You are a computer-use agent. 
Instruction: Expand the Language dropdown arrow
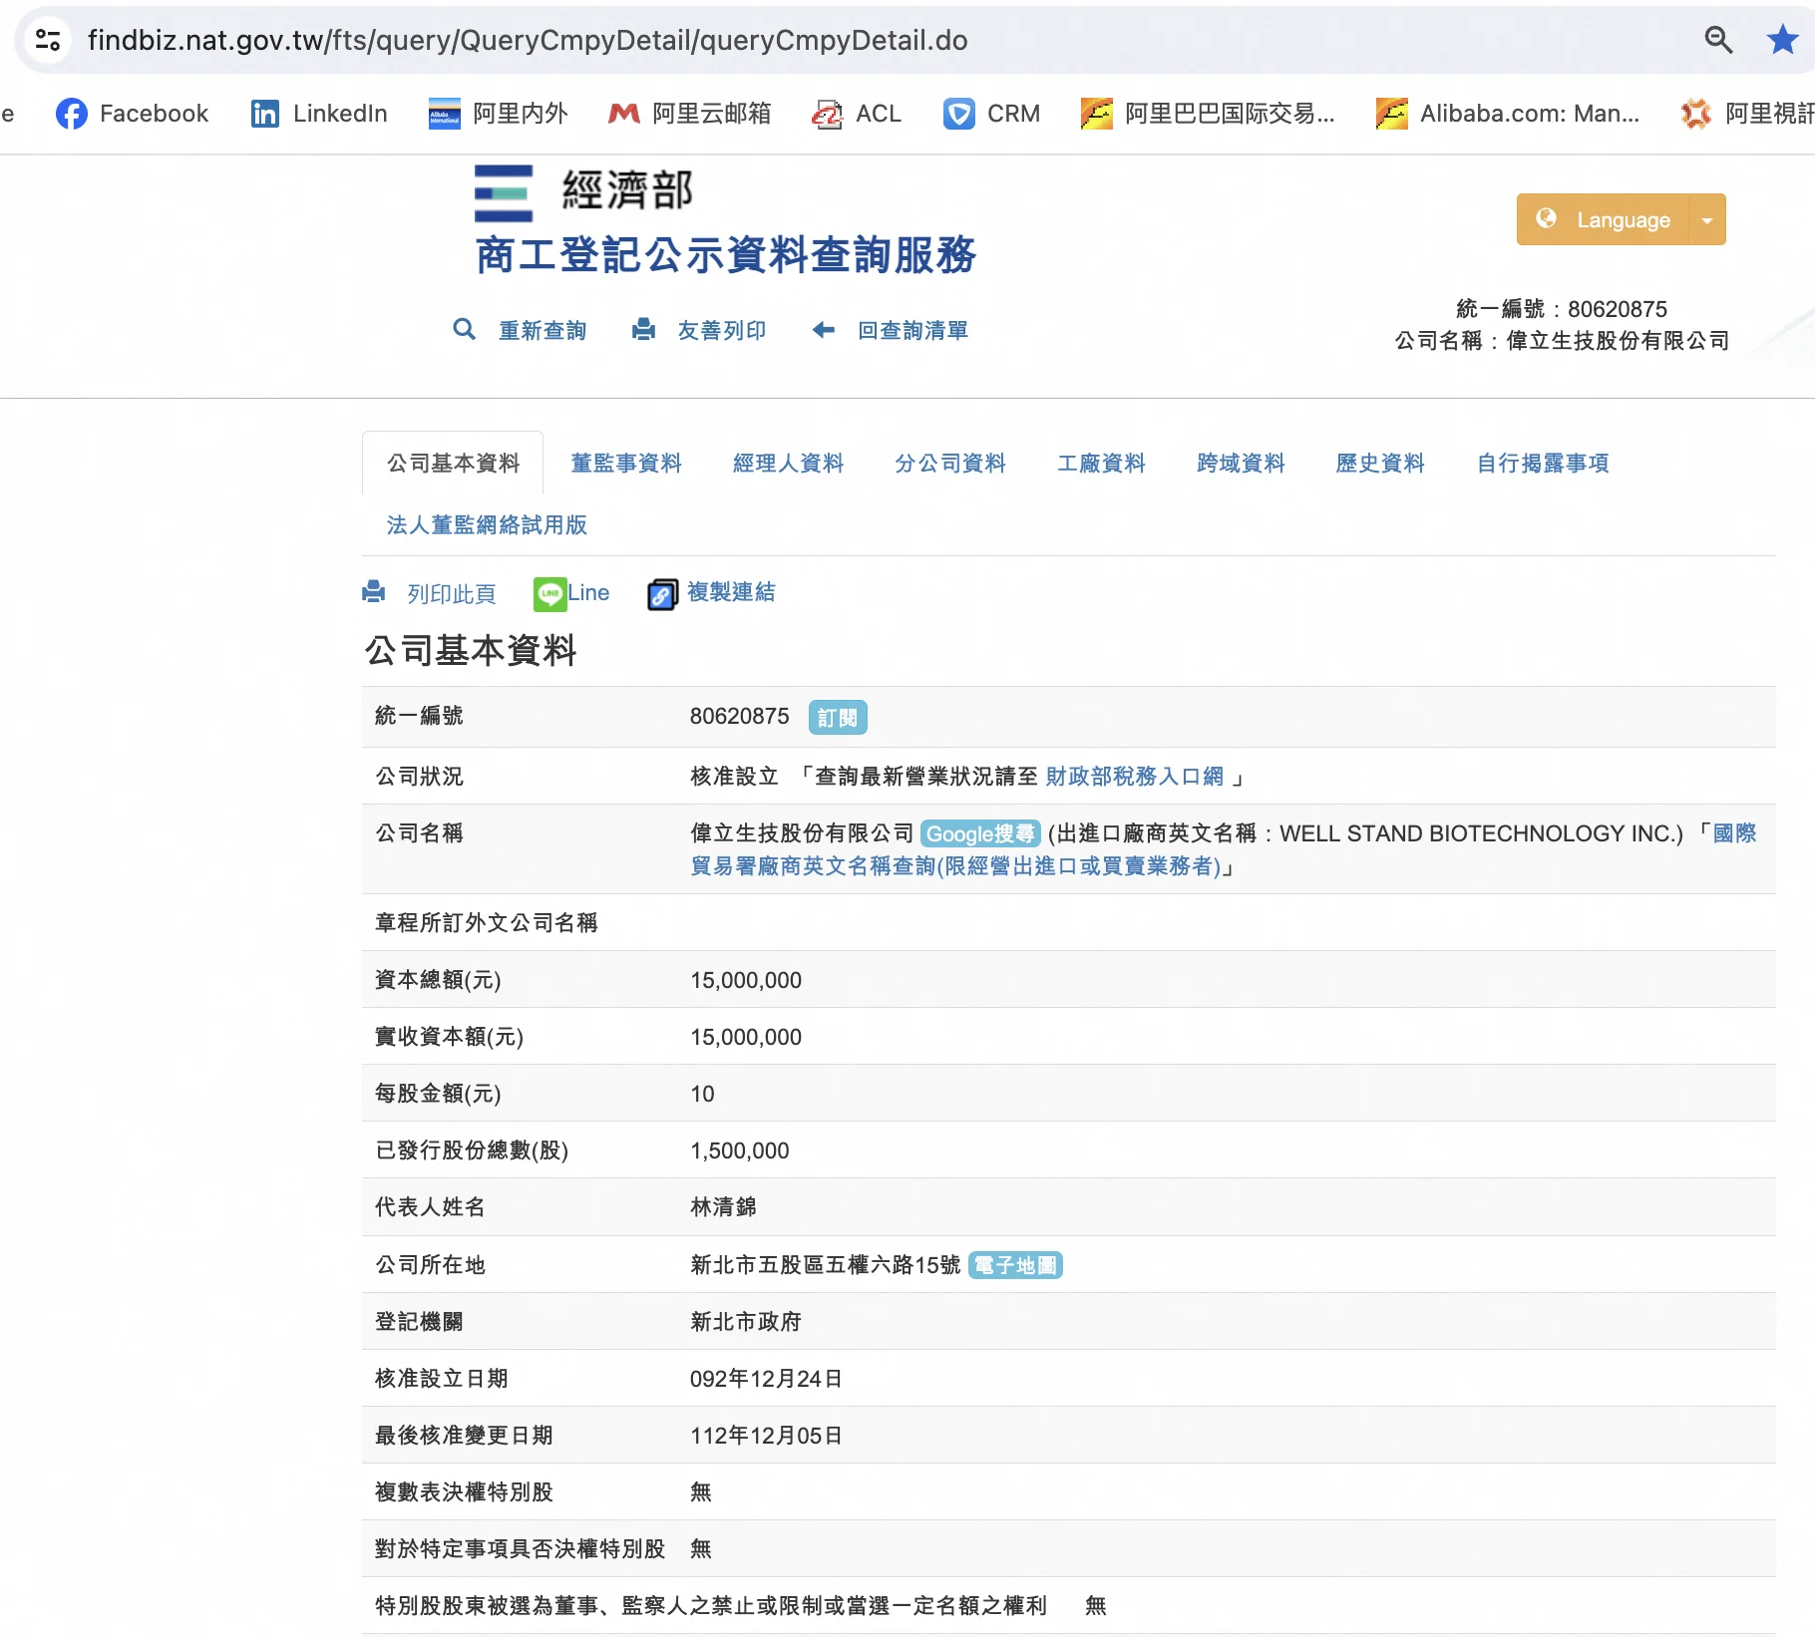click(1707, 220)
